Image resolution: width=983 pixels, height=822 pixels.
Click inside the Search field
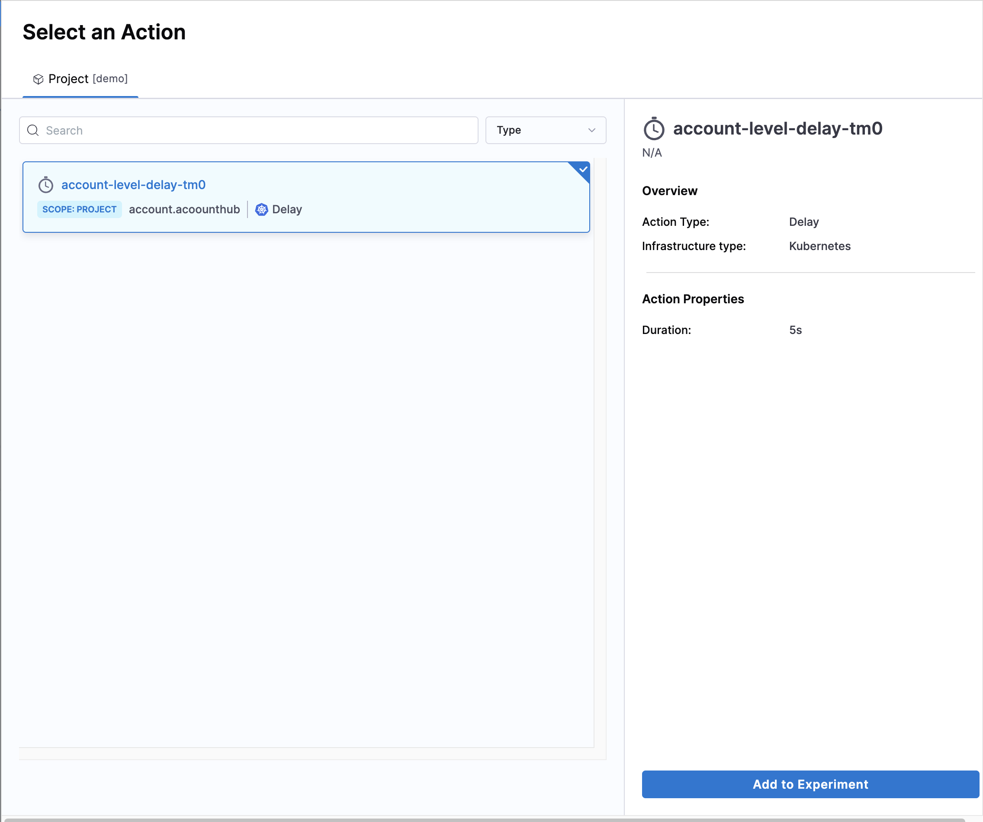[x=248, y=130]
